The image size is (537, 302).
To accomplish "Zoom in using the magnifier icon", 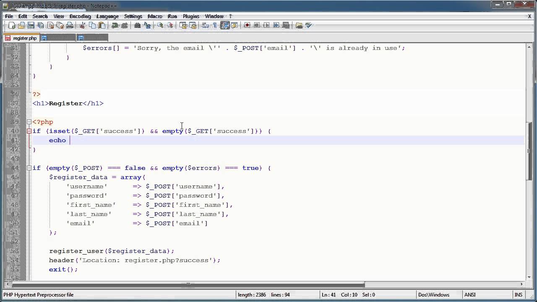I will pos(161,26).
